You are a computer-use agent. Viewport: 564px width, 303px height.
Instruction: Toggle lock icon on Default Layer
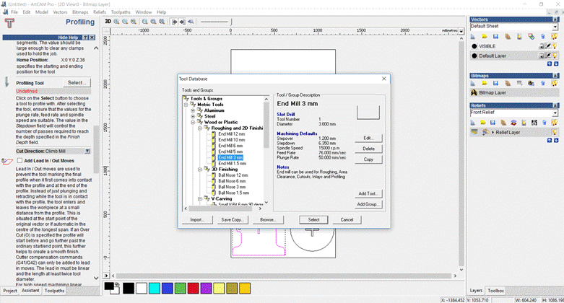point(542,56)
